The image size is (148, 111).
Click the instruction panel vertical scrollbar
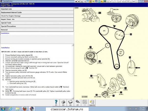click(x=73, y=72)
